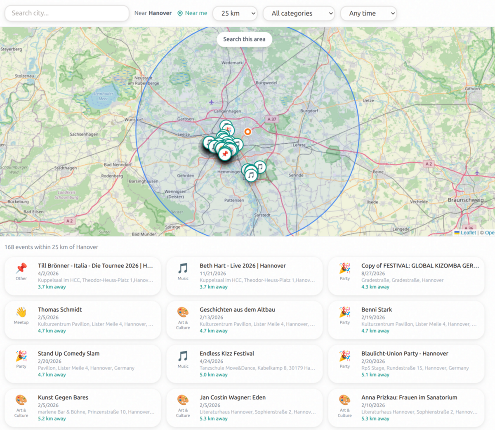
Task: Click the Search this area button
Action: (x=244, y=39)
